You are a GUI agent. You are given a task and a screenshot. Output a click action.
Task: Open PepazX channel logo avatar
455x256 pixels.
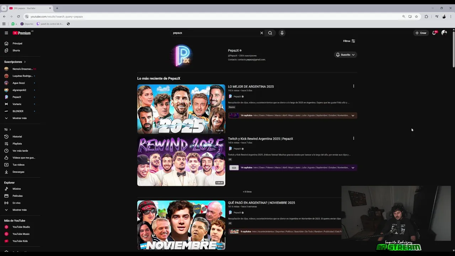181,55
